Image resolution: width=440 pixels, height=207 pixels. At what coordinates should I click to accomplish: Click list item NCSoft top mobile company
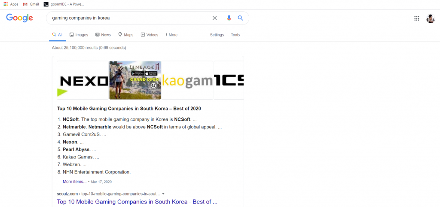tap(130, 119)
